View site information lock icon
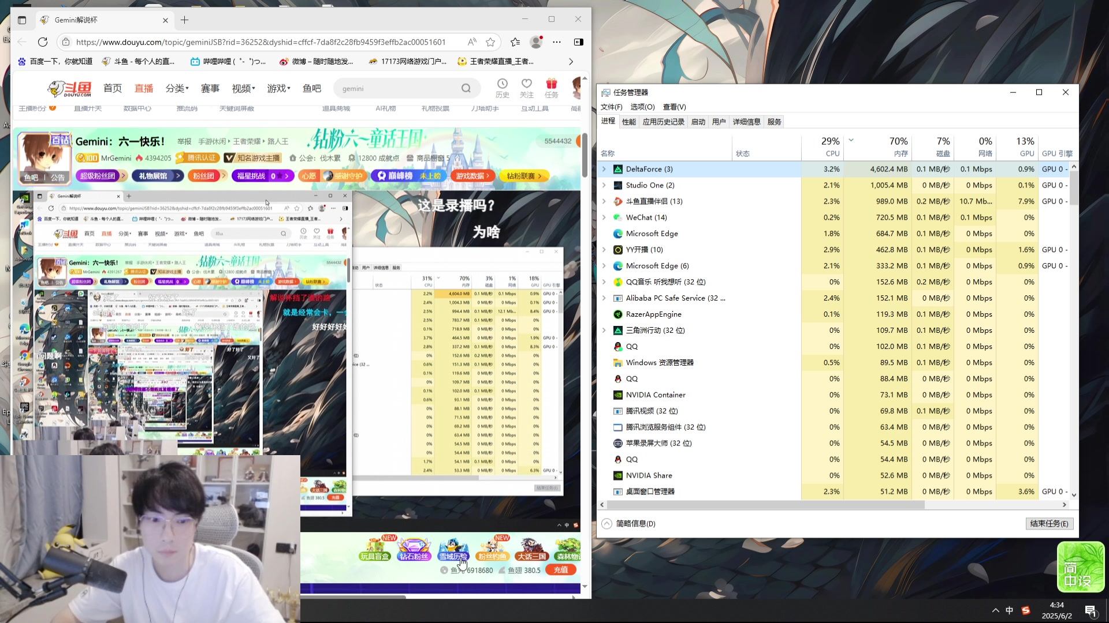The width and height of the screenshot is (1109, 623). (66, 42)
